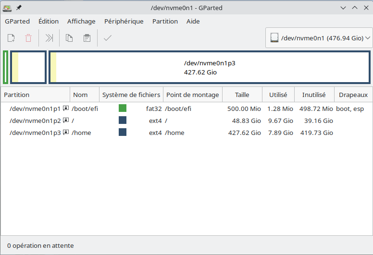Select the /dev/nvme0n1p2 row

coord(186,121)
